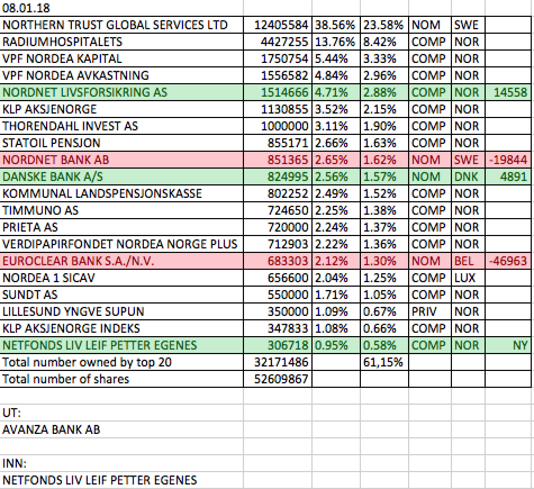534x489 pixels.
Task: Select the 0.95% cell
Action: [x=336, y=345]
